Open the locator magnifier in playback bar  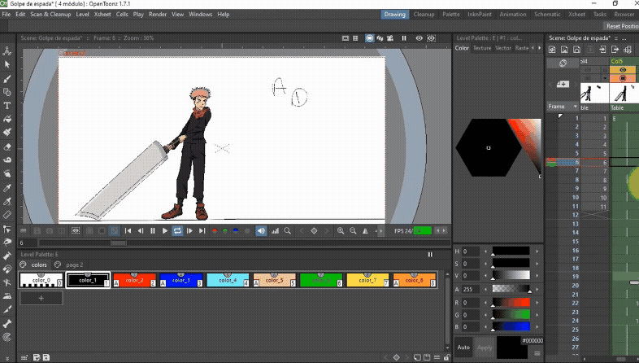click(287, 231)
